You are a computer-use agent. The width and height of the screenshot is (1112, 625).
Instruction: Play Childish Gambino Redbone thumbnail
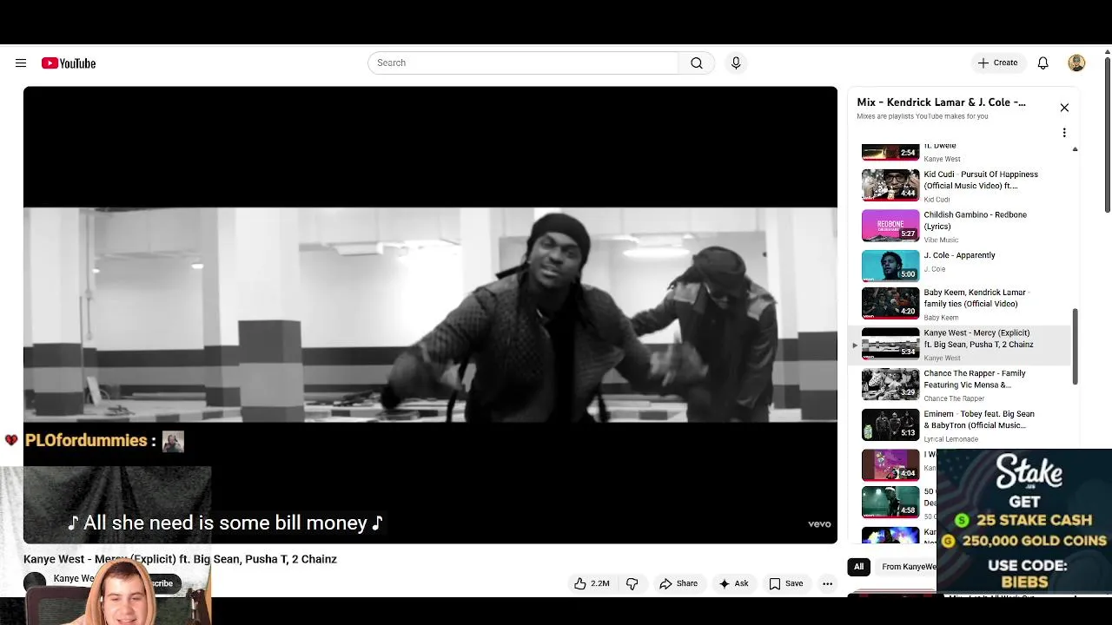(890, 226)
